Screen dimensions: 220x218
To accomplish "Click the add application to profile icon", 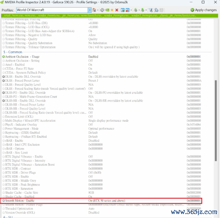I will click(x=123, y=10).
